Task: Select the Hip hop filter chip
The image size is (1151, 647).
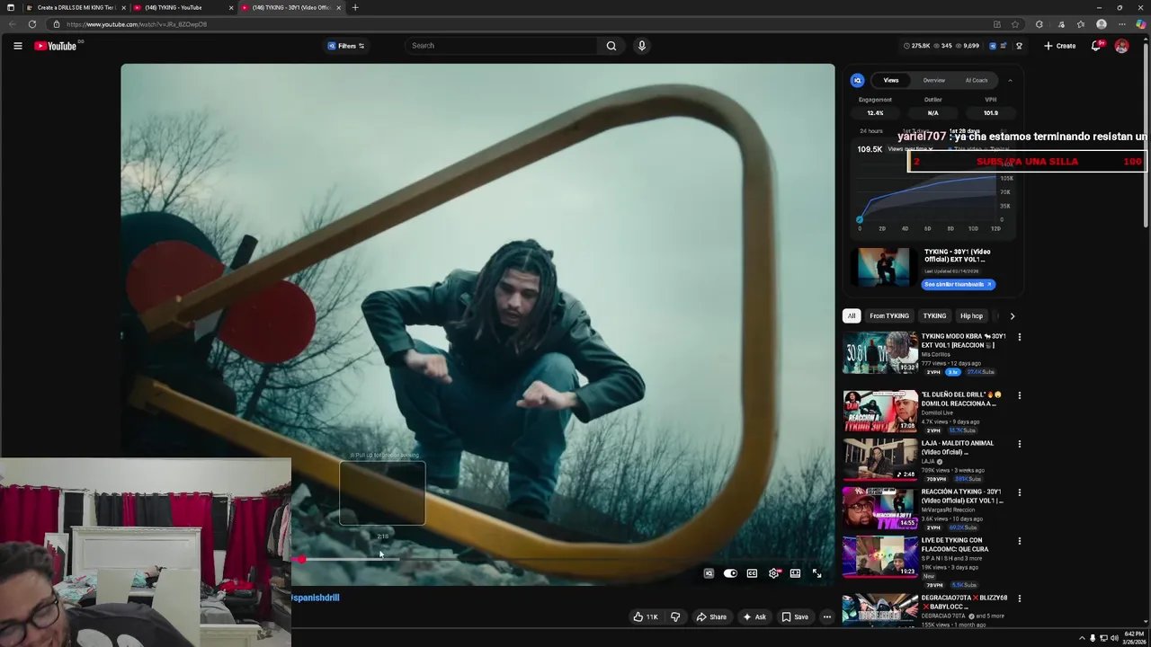Action: click(x=971, y=316)
